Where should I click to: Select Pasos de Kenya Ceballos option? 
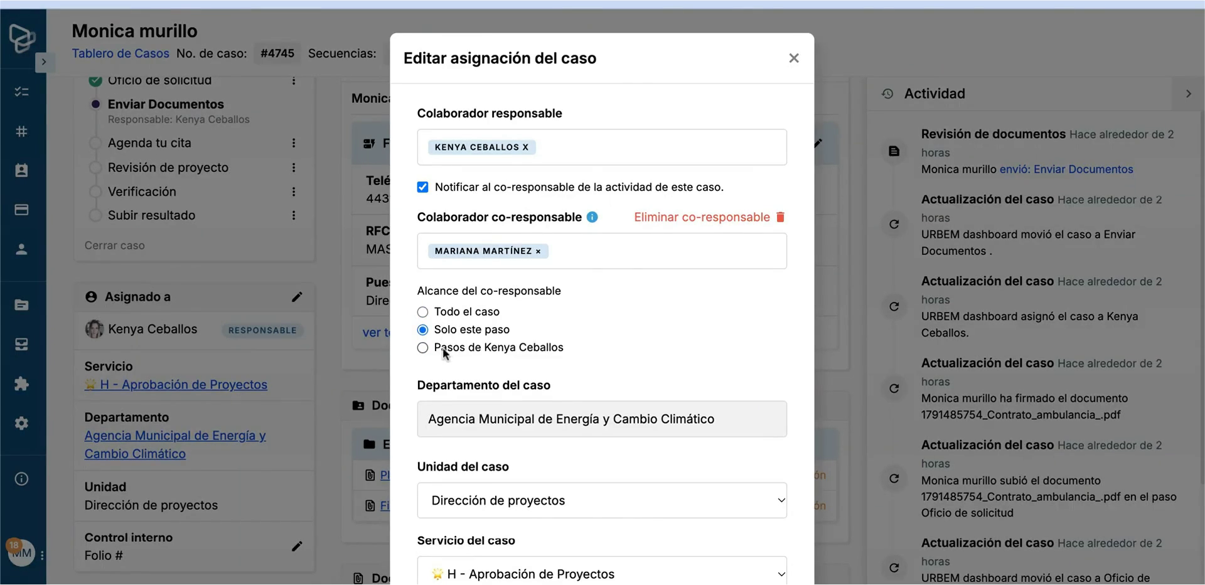pyautogui.click(x=423, y=348)
